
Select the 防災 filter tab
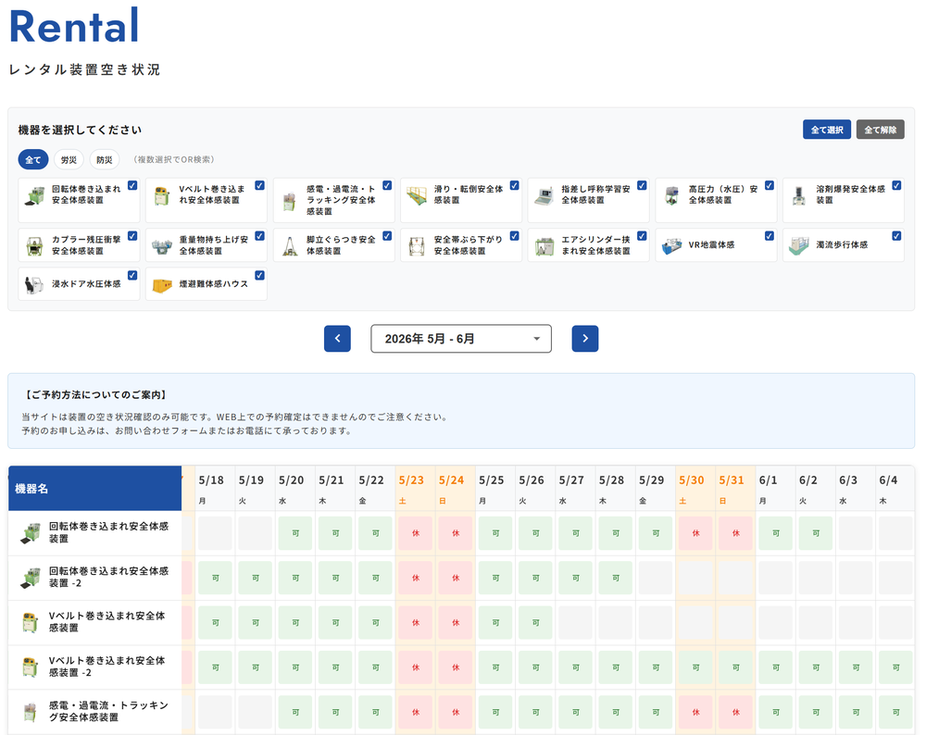tap(105, 159)
